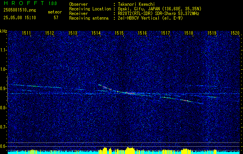Click the Receiving Location field label
The width and height of the screenshot is (243, 154).
pos(90,9)
